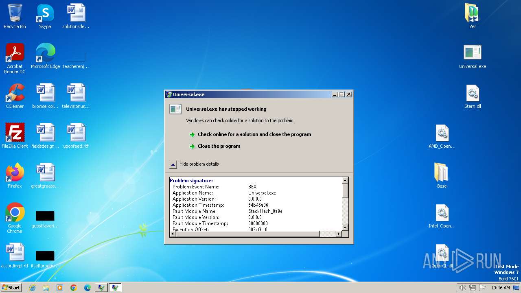This screenshot has height=293, width=521.
Task: Click the horizontal scrollbar right arrow in details
Action: (x=339, y=234)
